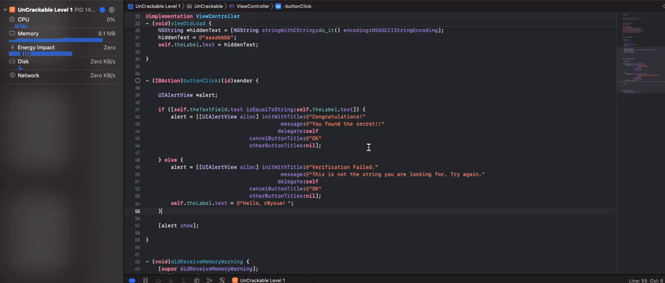Click the UnCrackable Level 1 orange app icon in navigator
Image resolution: width=665 pixels, height=283 pixels.
(x=12, y=10)
